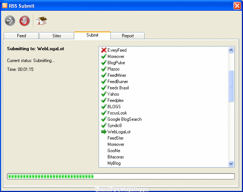The width and height of the screenshot is (243, 192).
Task: Click the RSS Submit title bar icon
Action: coord(5,6)
